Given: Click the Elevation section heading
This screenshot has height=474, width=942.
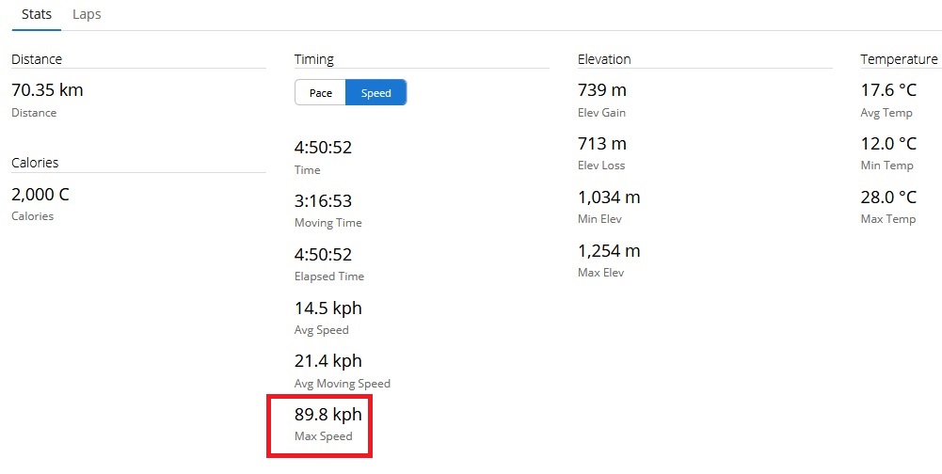Looking at the screenshot, I should (604, 59).
